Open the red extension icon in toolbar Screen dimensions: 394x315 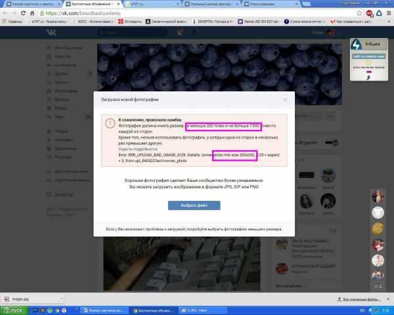coord(369,13)
